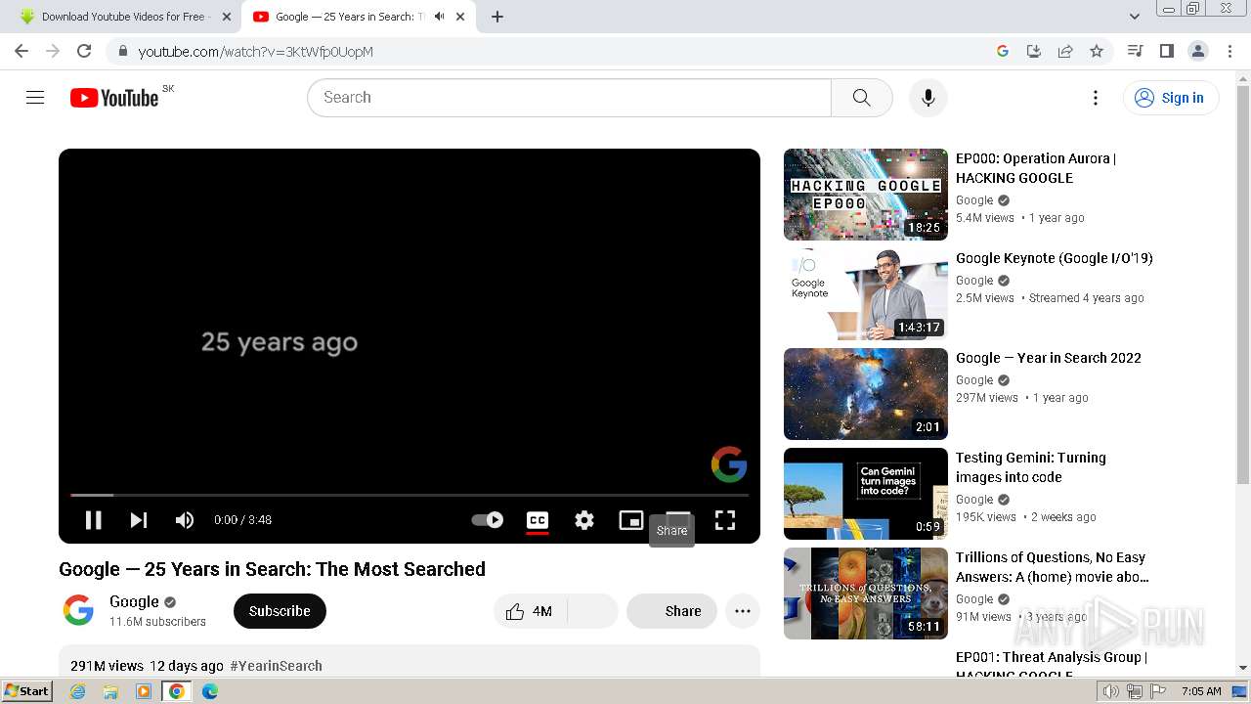Screen dimensions: 1251x704
Task: Pause the video playback
Action: (94, 520)
